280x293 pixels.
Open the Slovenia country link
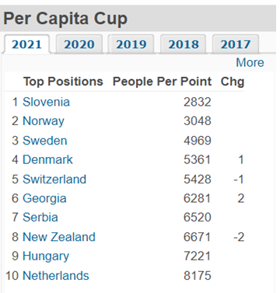coord(46,102)
